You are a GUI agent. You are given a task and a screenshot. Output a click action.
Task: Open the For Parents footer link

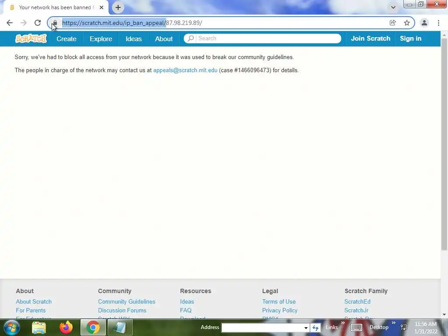31,310
